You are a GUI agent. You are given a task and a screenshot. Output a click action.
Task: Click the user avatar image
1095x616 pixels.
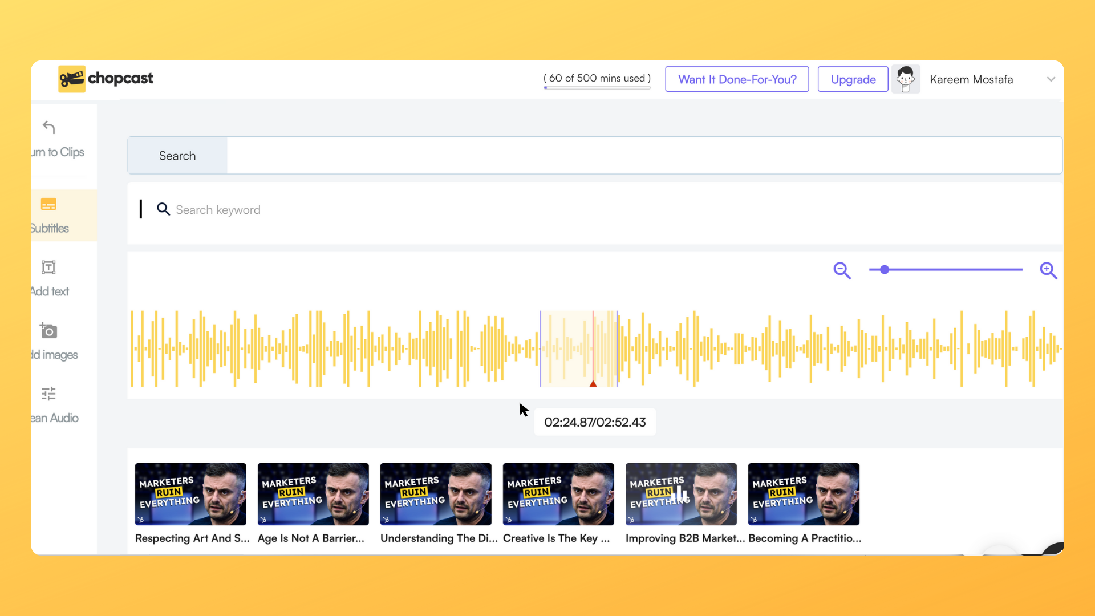pos(906,79)
